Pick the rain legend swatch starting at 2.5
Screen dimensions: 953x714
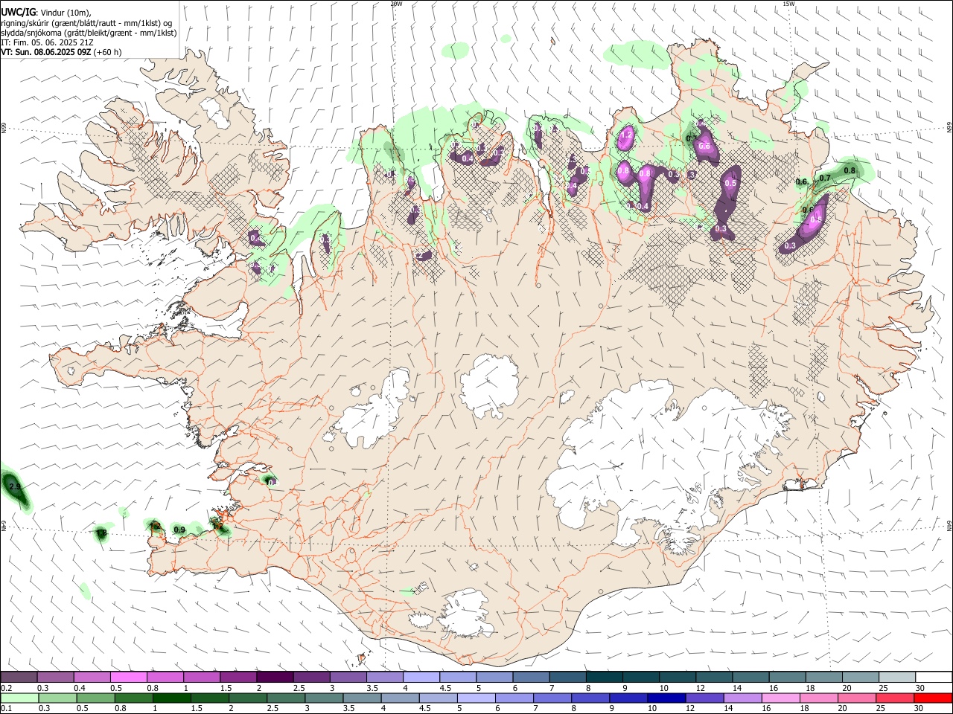pos(286,698)
